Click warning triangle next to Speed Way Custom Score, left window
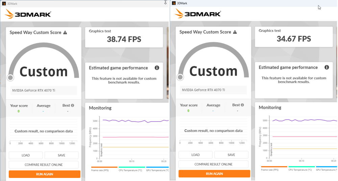 [x=65, y=32]
